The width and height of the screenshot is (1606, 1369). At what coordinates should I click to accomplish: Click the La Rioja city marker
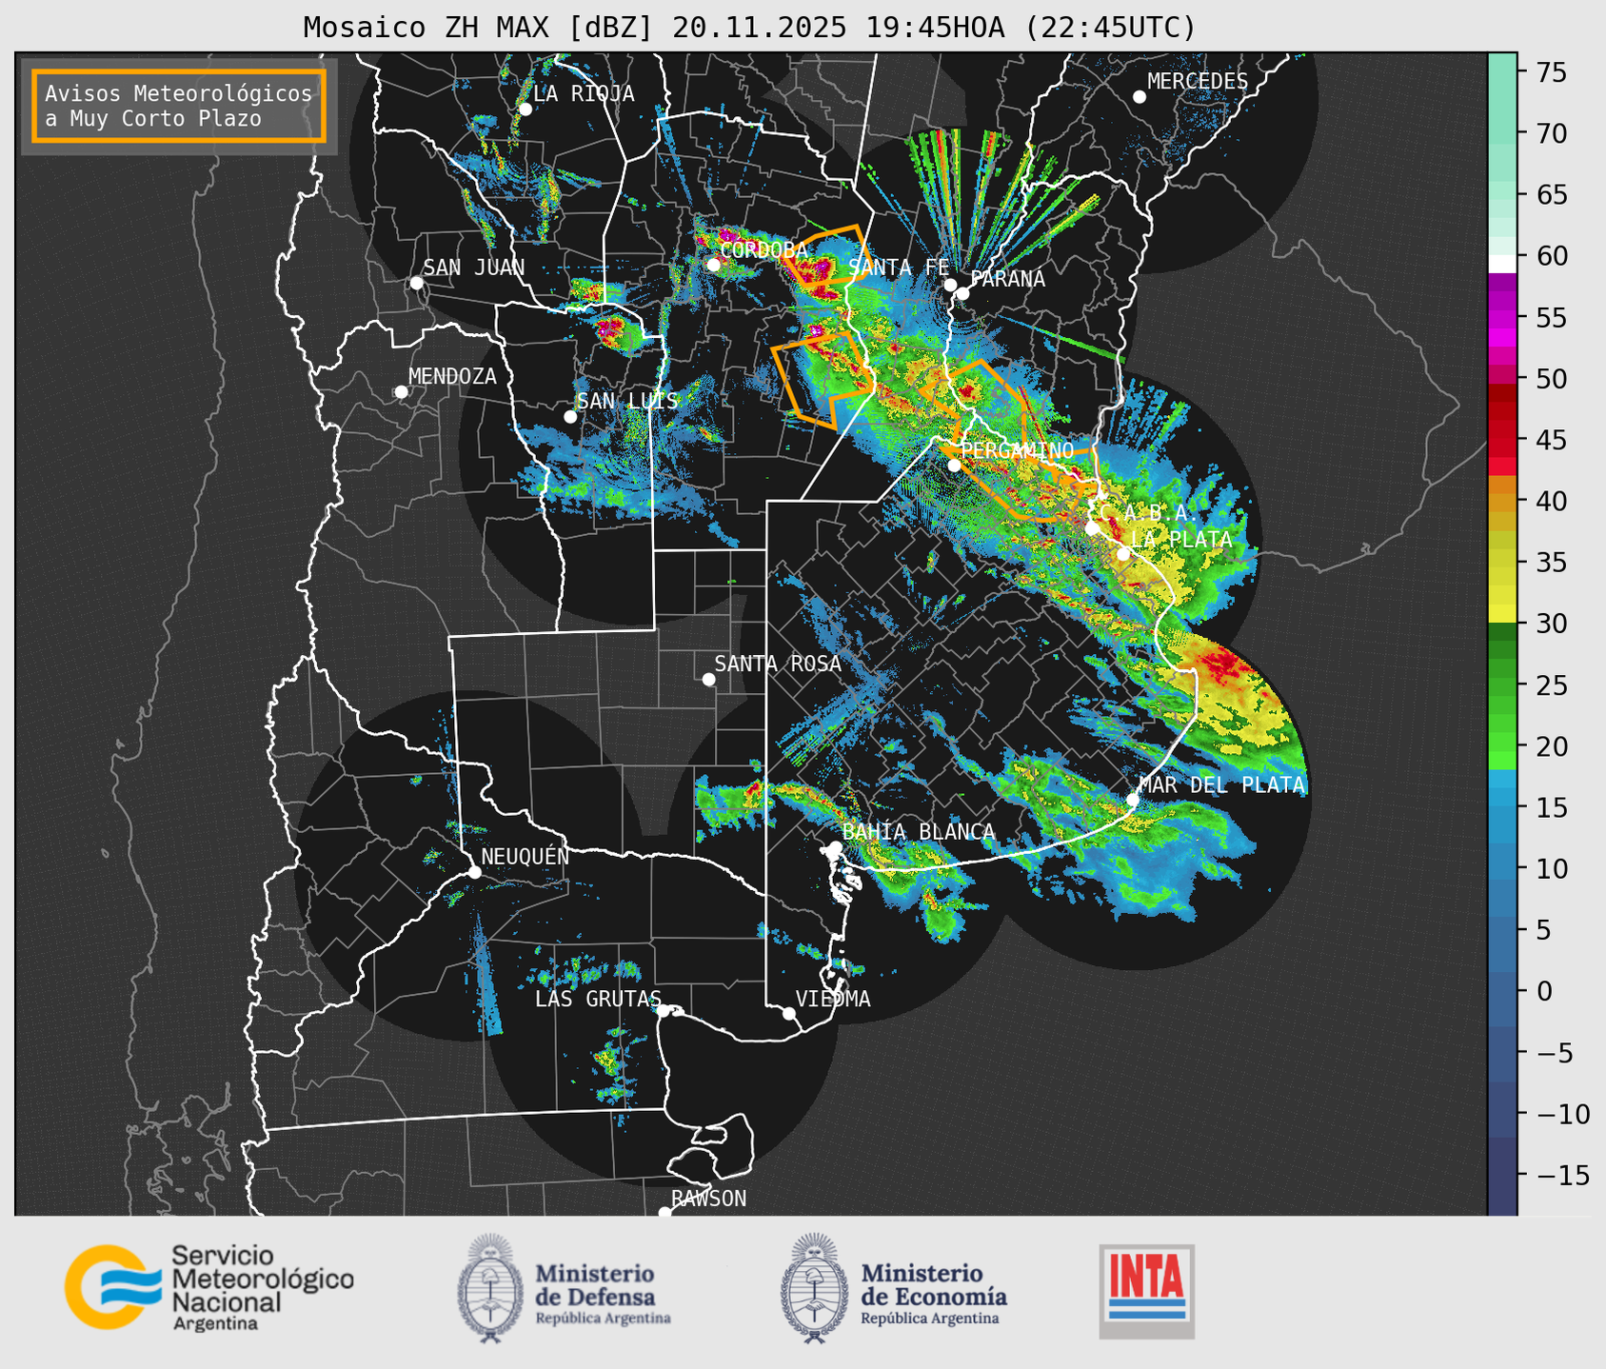pyautogui.click(x=525, y=109)
